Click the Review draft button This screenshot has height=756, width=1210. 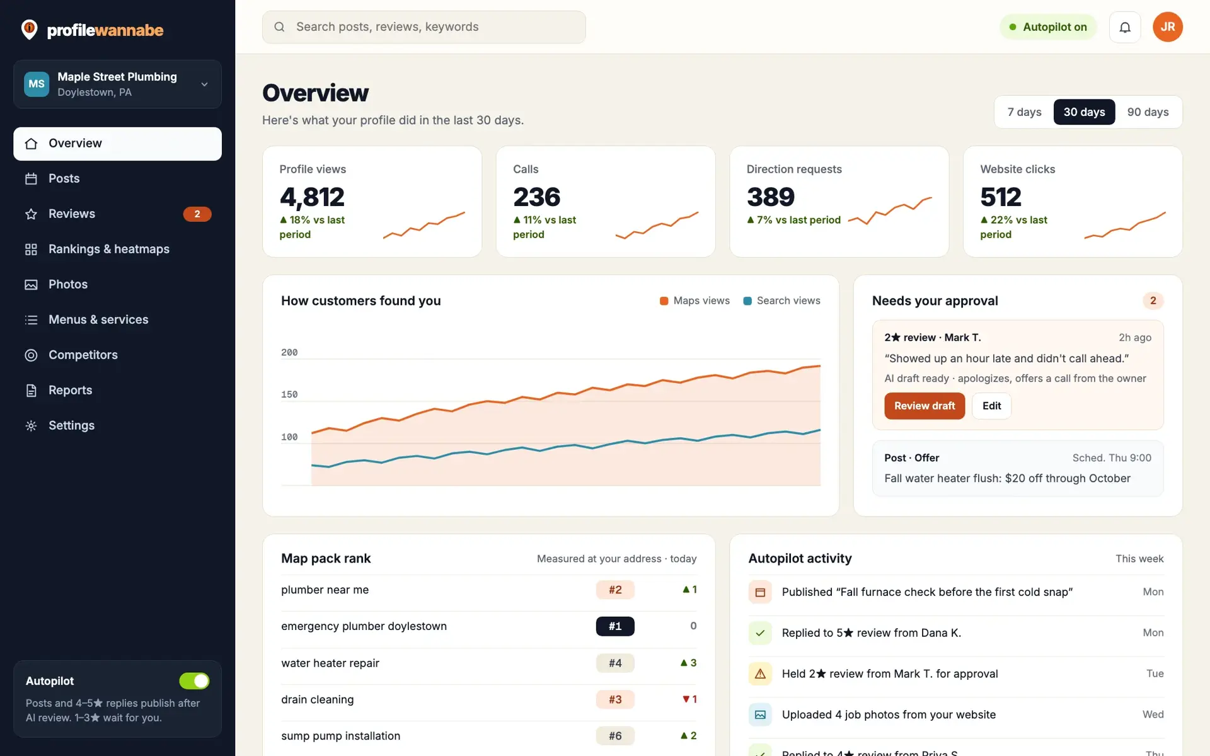(925, 406)
